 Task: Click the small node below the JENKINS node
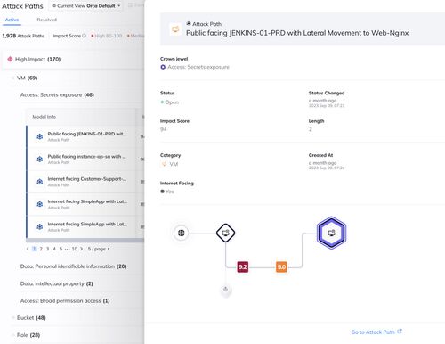coord(225,289)
